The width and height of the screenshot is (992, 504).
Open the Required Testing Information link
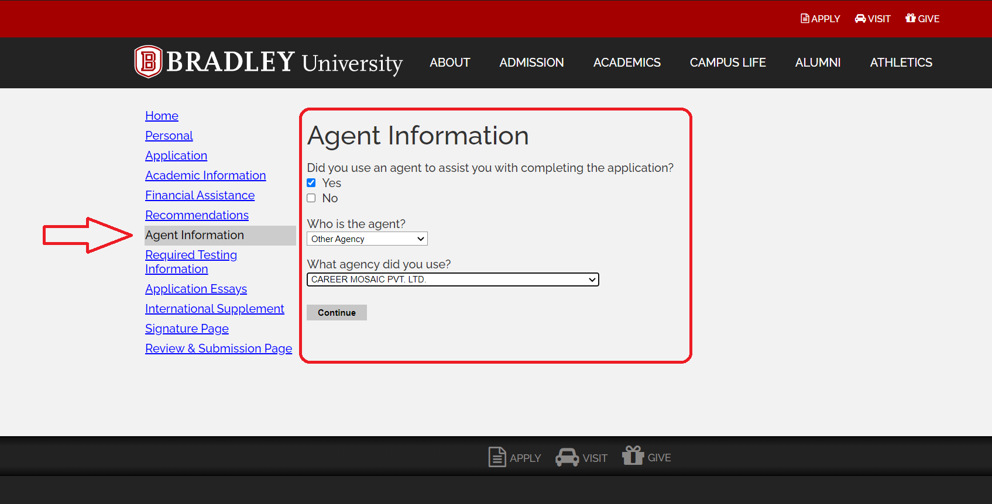pos(191,262)
